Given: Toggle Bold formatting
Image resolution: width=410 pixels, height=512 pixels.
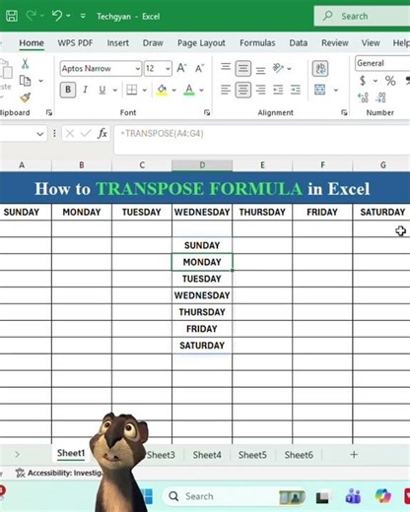Looking at the screenshot, I should pyautogui.click(x=68, y=90).
